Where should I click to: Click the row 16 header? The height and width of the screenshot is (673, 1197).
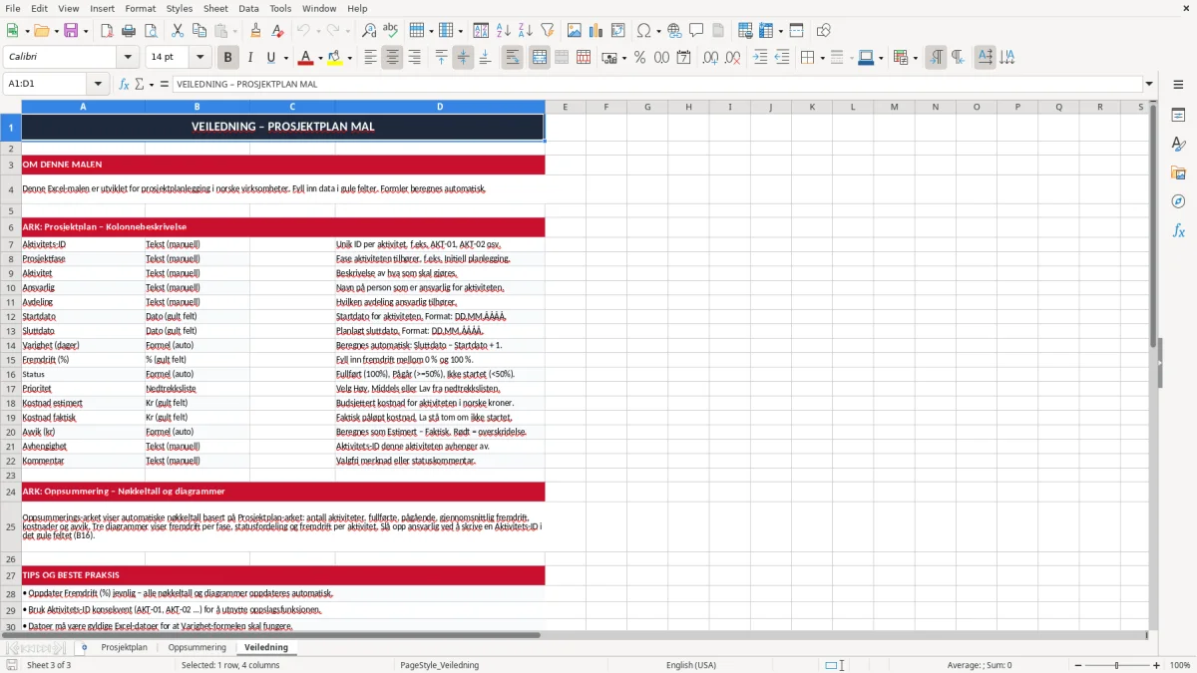click(10, 374)
